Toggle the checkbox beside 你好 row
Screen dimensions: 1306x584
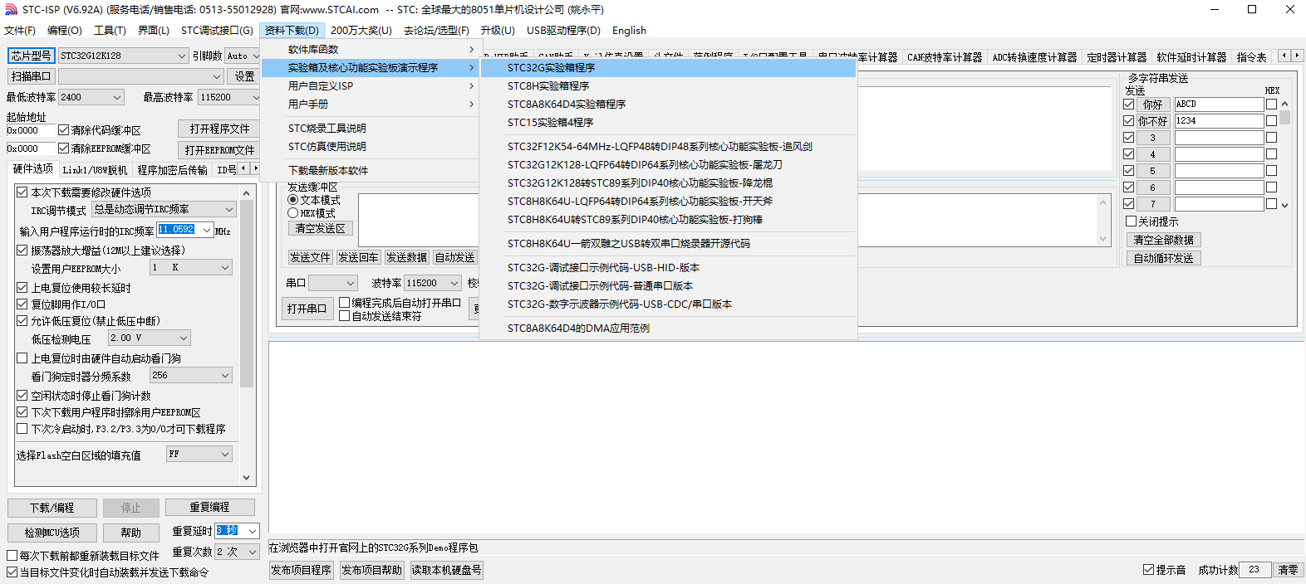tap(1128, 105)
